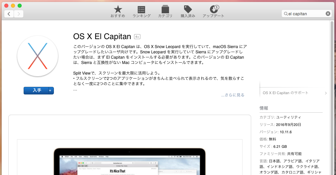Click the family sharing value 共有可能
The image size is (336, 175).
point(294,154)
